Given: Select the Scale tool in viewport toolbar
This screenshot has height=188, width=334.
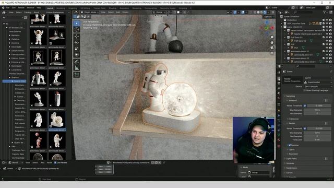Looking at the screenshot, I should pyautogui.click(x=77, y=49).
